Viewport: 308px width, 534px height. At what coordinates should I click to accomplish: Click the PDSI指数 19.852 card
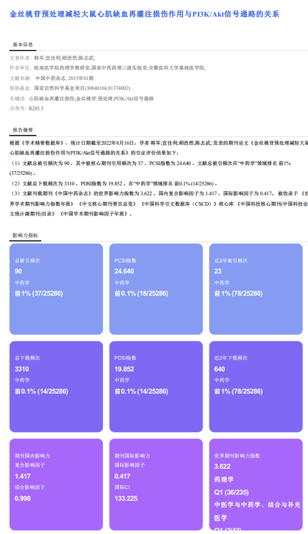tap(156, 387)
